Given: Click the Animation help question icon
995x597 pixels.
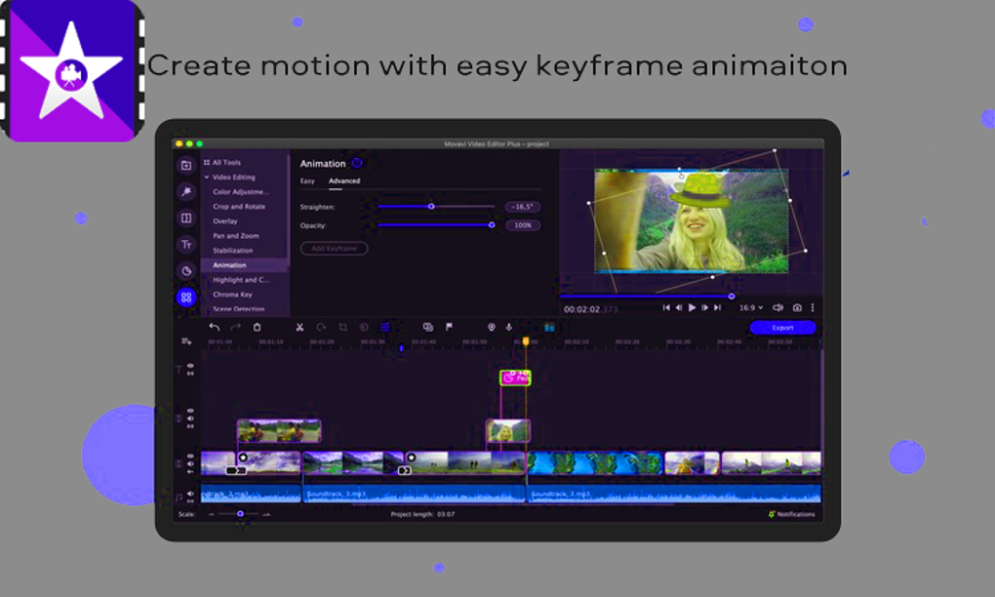Looking at the screenshot, I should tap(357, 163).
